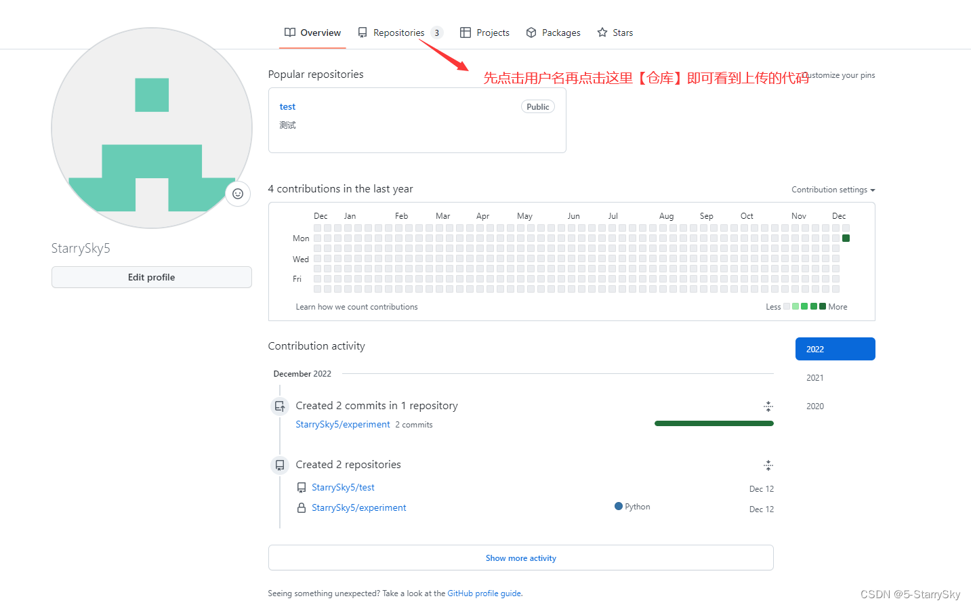Screen dimensions: 971x607
Task: View the Stars tab
Action: 615,33
